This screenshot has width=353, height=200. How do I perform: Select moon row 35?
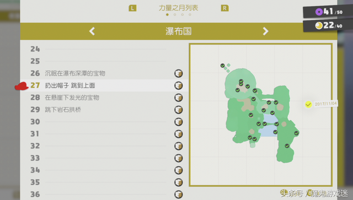(x=104, y=182)
